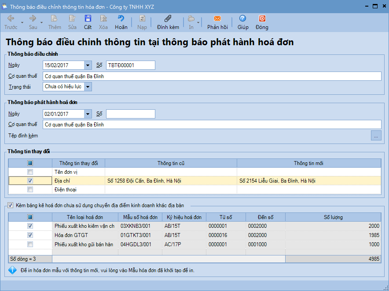389x291 pixels.
Task: Click the Số field containing TBTĐ00001
Action: coord(130,65)
